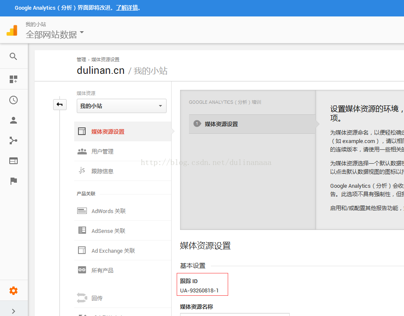Click the tracking ID UA-93260818-1

point(199,291)
